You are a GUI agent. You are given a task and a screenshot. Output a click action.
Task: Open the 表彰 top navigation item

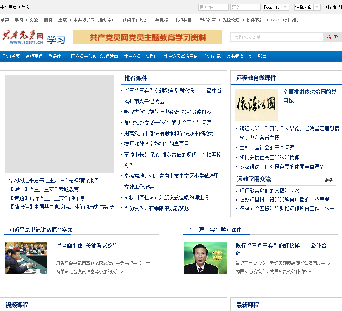tap(63, 20)
